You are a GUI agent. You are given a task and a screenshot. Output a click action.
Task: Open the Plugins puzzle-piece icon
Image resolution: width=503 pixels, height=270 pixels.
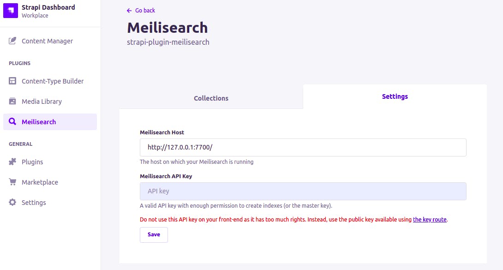pos(12,162)
